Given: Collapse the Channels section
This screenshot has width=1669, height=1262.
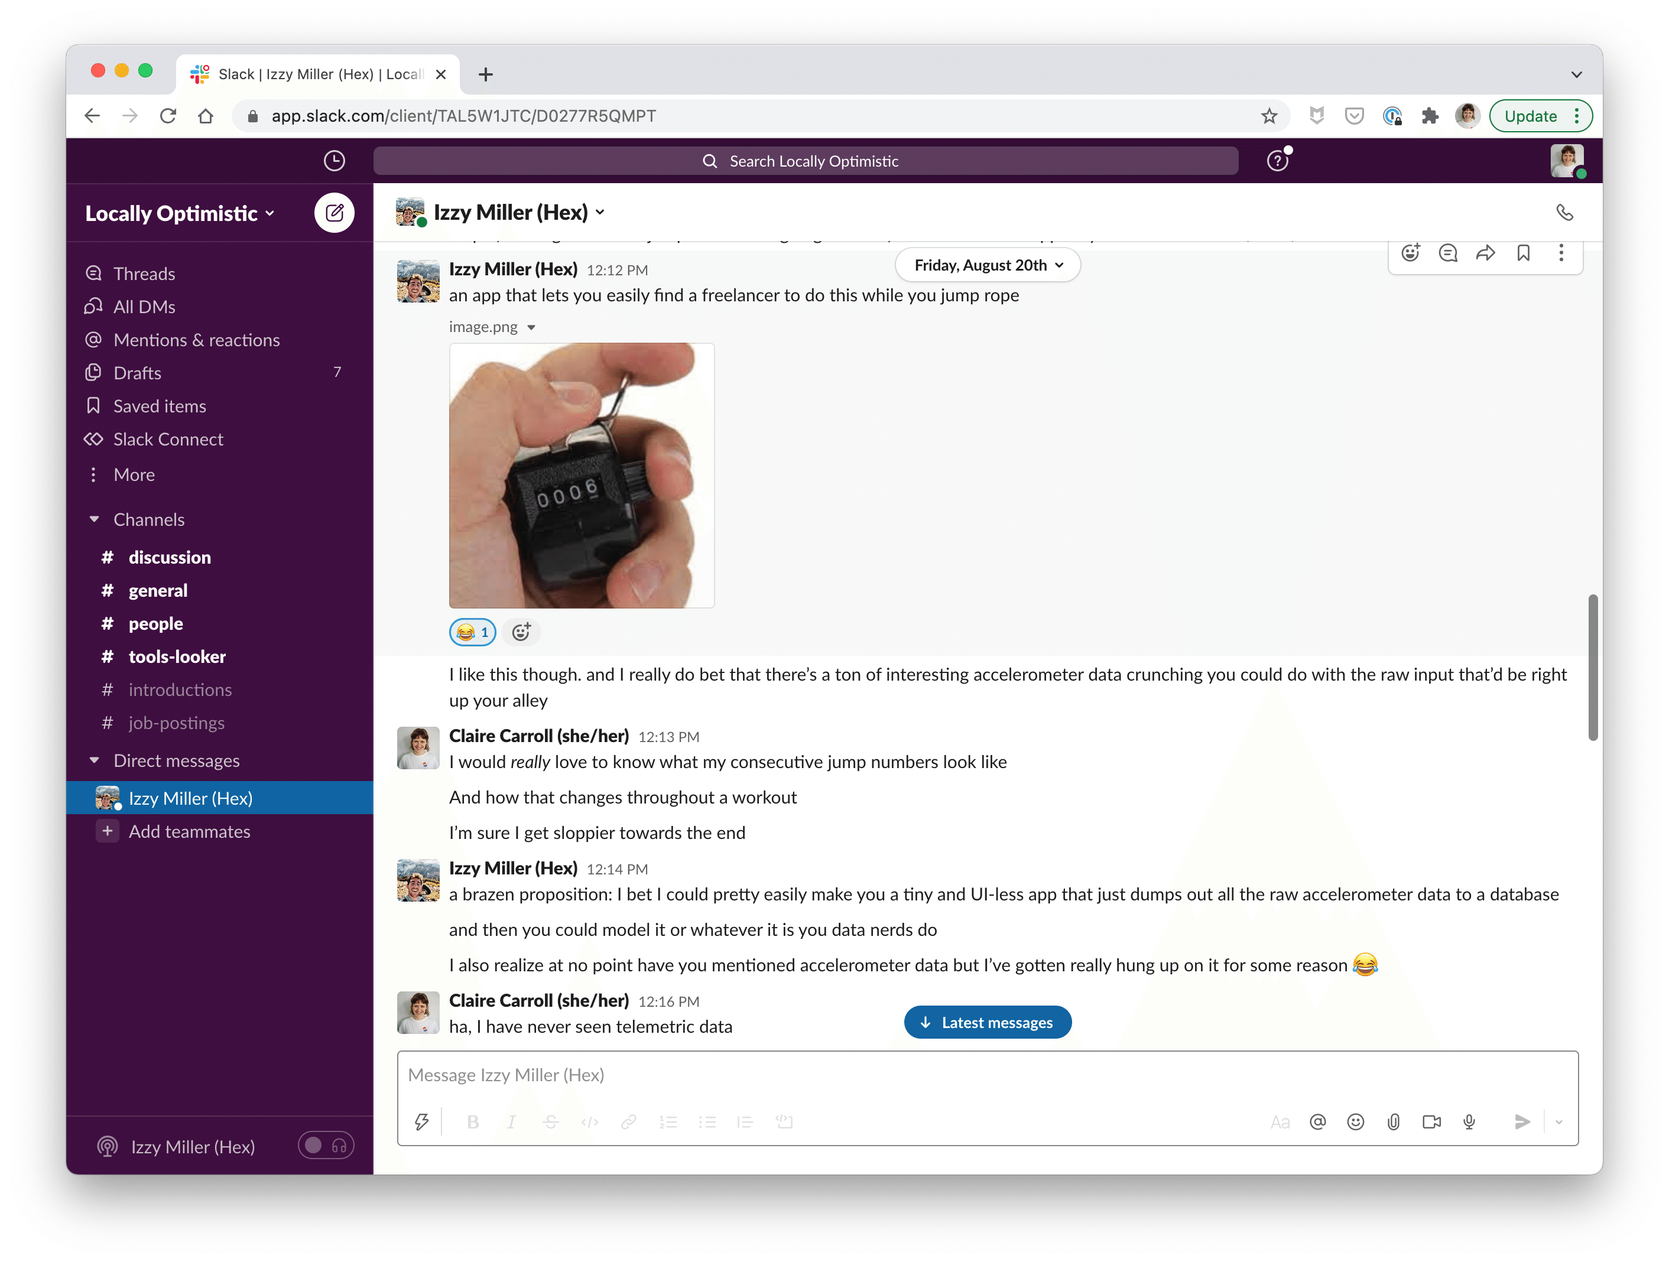Looking at the screenshot, I should (95, 520).
